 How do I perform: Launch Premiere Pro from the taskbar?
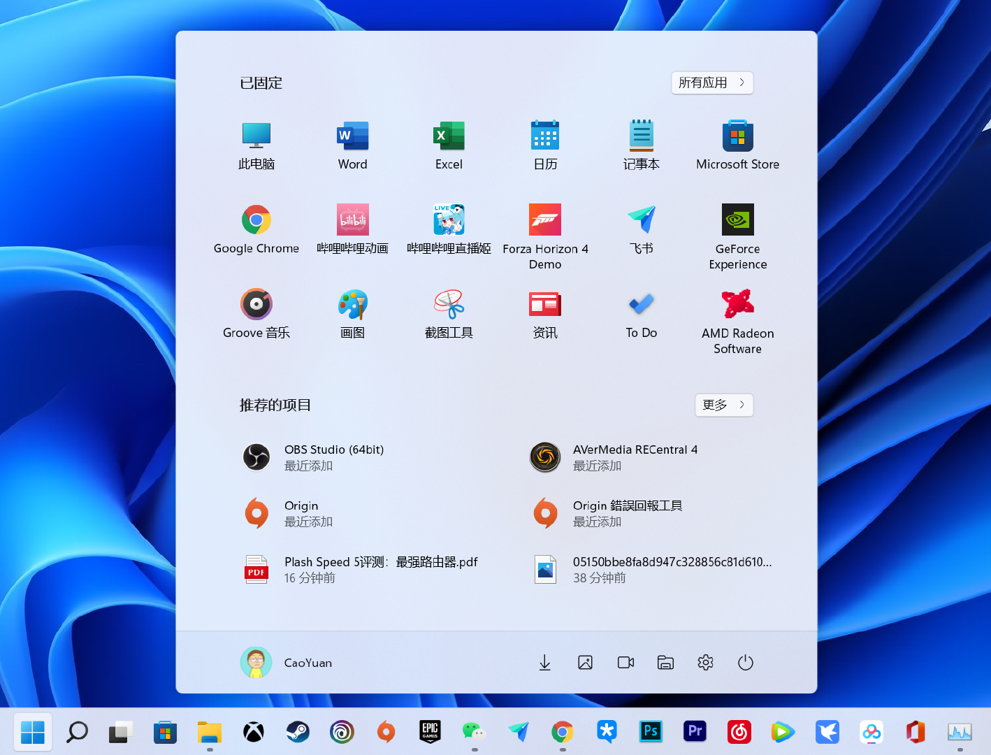point(695,732)
